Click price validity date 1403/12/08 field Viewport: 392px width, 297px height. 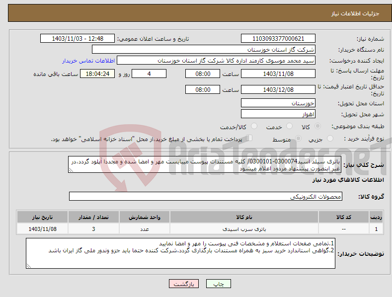point(278,89)
